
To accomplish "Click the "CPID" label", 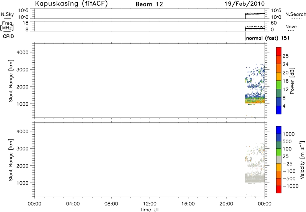I will (8, 36).
